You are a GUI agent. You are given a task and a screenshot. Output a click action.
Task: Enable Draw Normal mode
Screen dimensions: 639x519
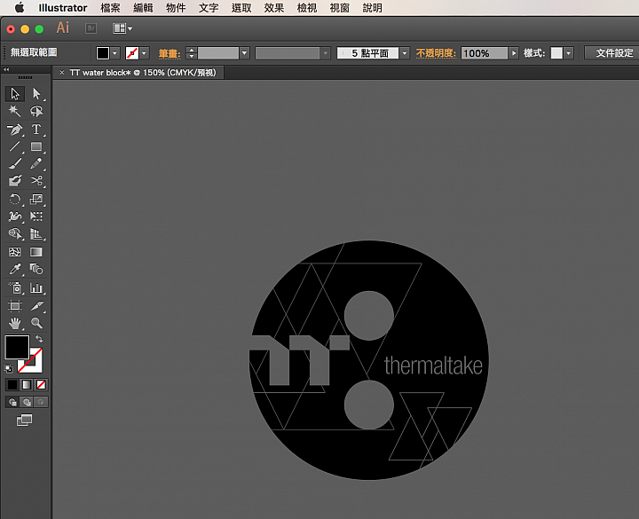[x=12, y=402]
